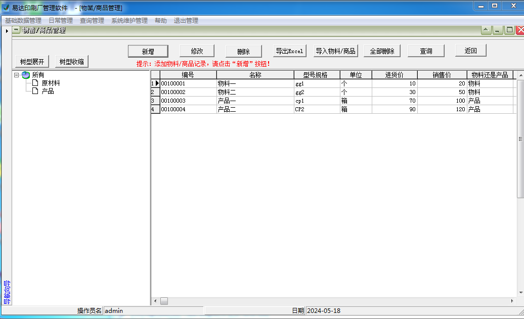Click the 树型展开 button

coord(32,62)
